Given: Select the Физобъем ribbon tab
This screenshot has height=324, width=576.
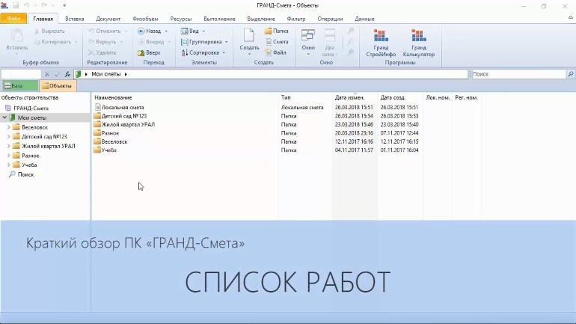Looking at the screenshot, I should coord(145,19).
